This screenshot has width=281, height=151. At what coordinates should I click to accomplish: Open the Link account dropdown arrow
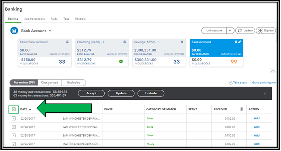[x=230, y=31]
